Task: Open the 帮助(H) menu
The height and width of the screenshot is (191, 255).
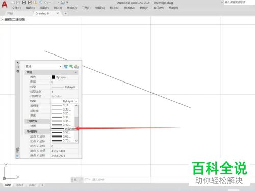Action: [173, 8]
